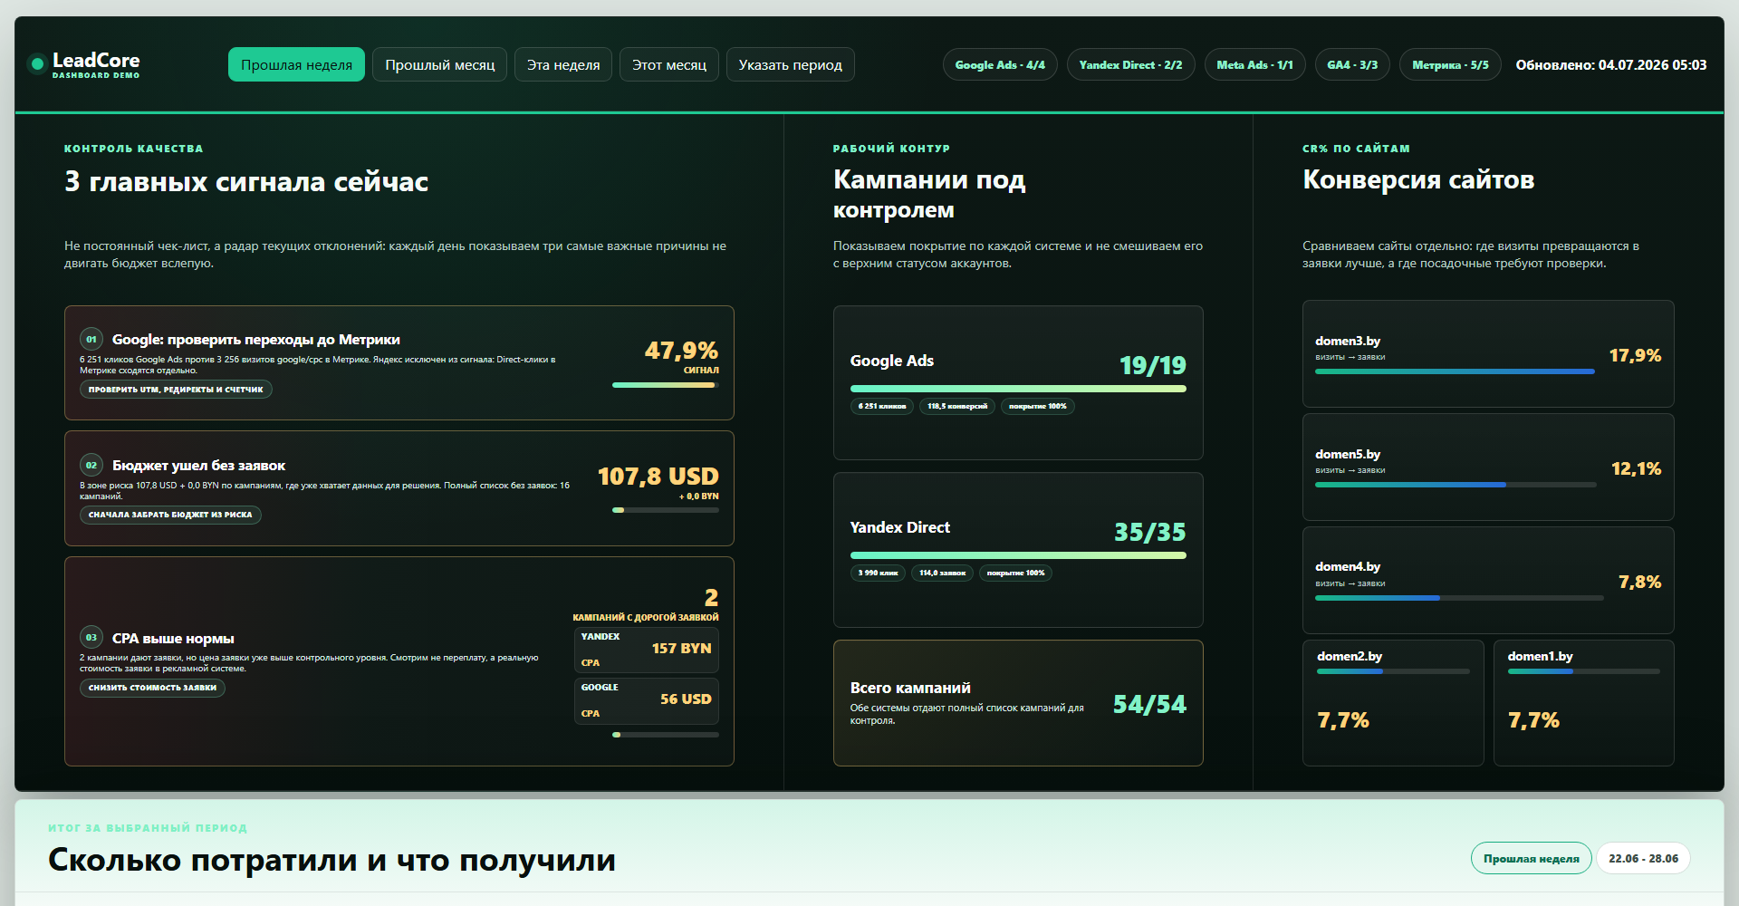Choose the Эта неделя period tab

tap(563, 64)
